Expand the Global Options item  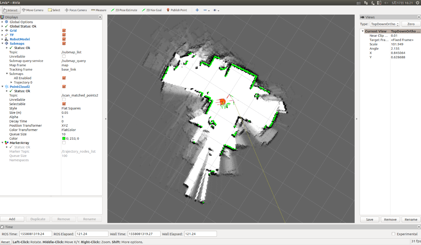click(2, 22)
